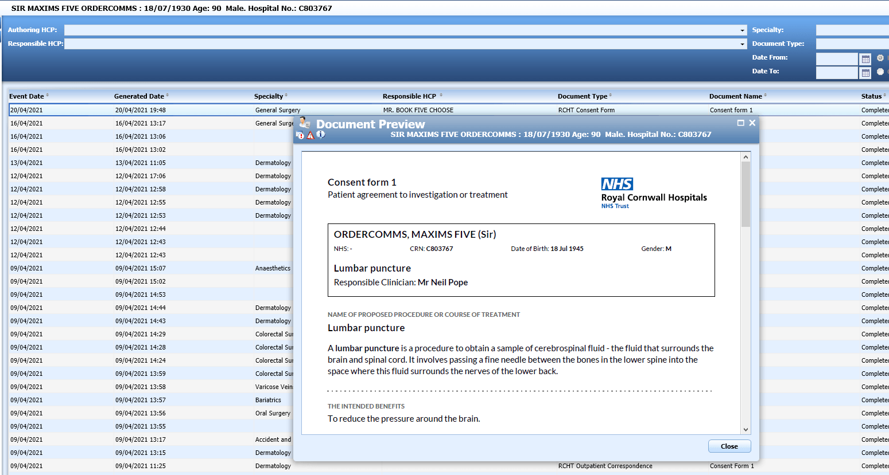The image size is (889, 475).
Task: Select the radio button beside Date To field
Action: point(880,72)
